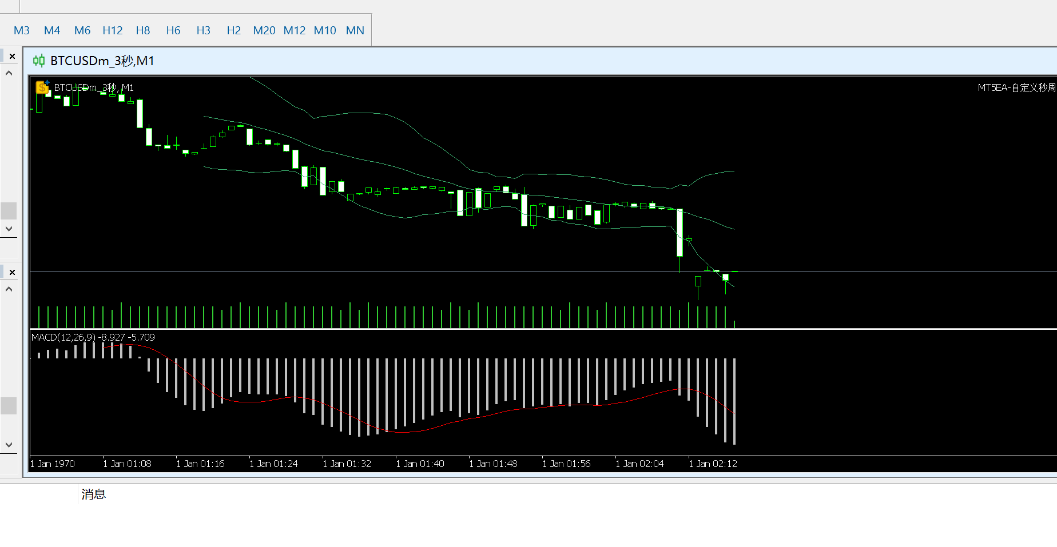Image resolution: width=1057 pixels, height=547 pixels.
Task: Close the lower left side panel
Action: (x=12, y=273)
